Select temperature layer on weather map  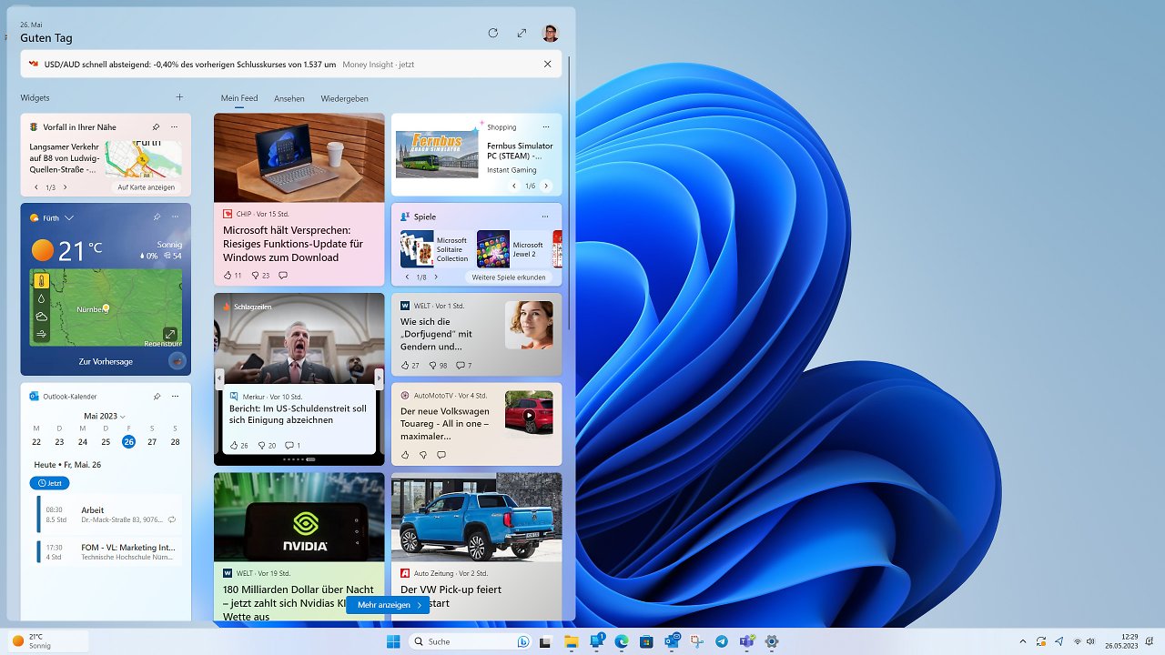coord(42,281)
